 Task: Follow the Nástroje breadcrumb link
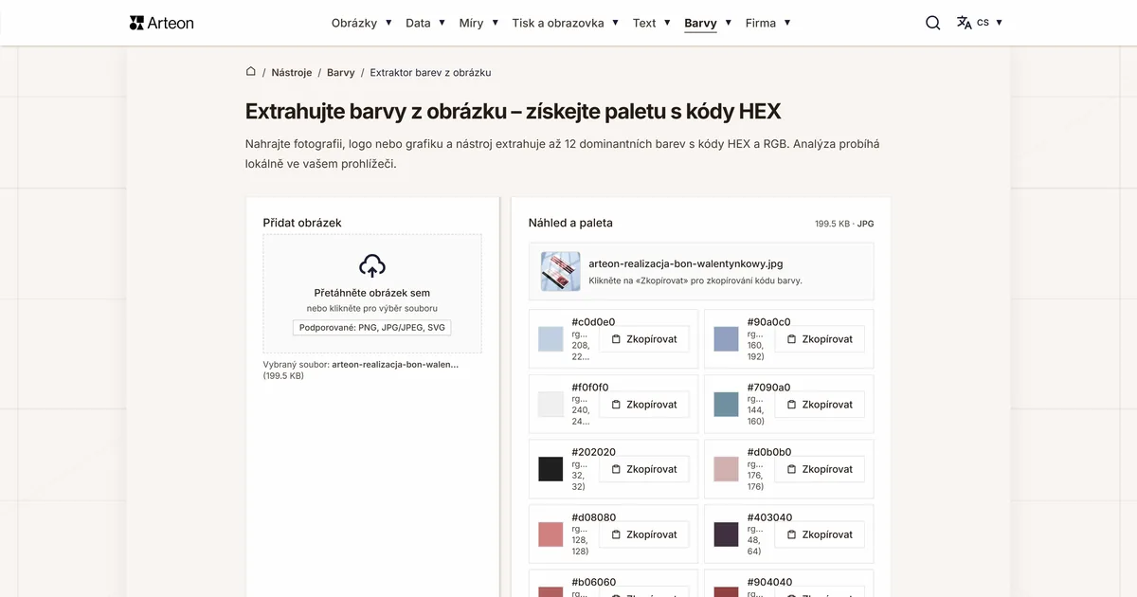click(x=291, y=72)
